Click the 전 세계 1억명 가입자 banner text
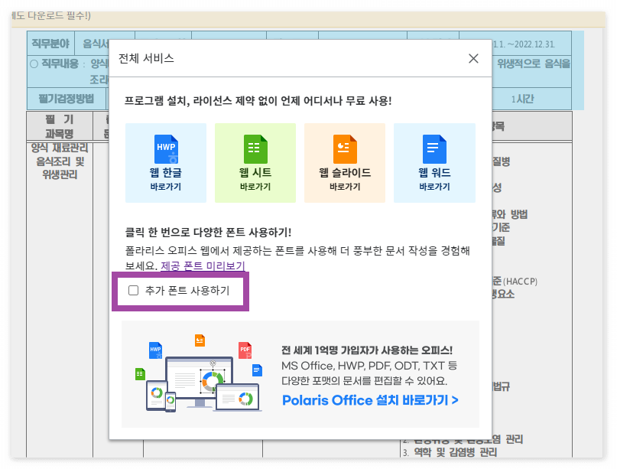Viewport: 617px width, 469px height. [x=367, y=350]
